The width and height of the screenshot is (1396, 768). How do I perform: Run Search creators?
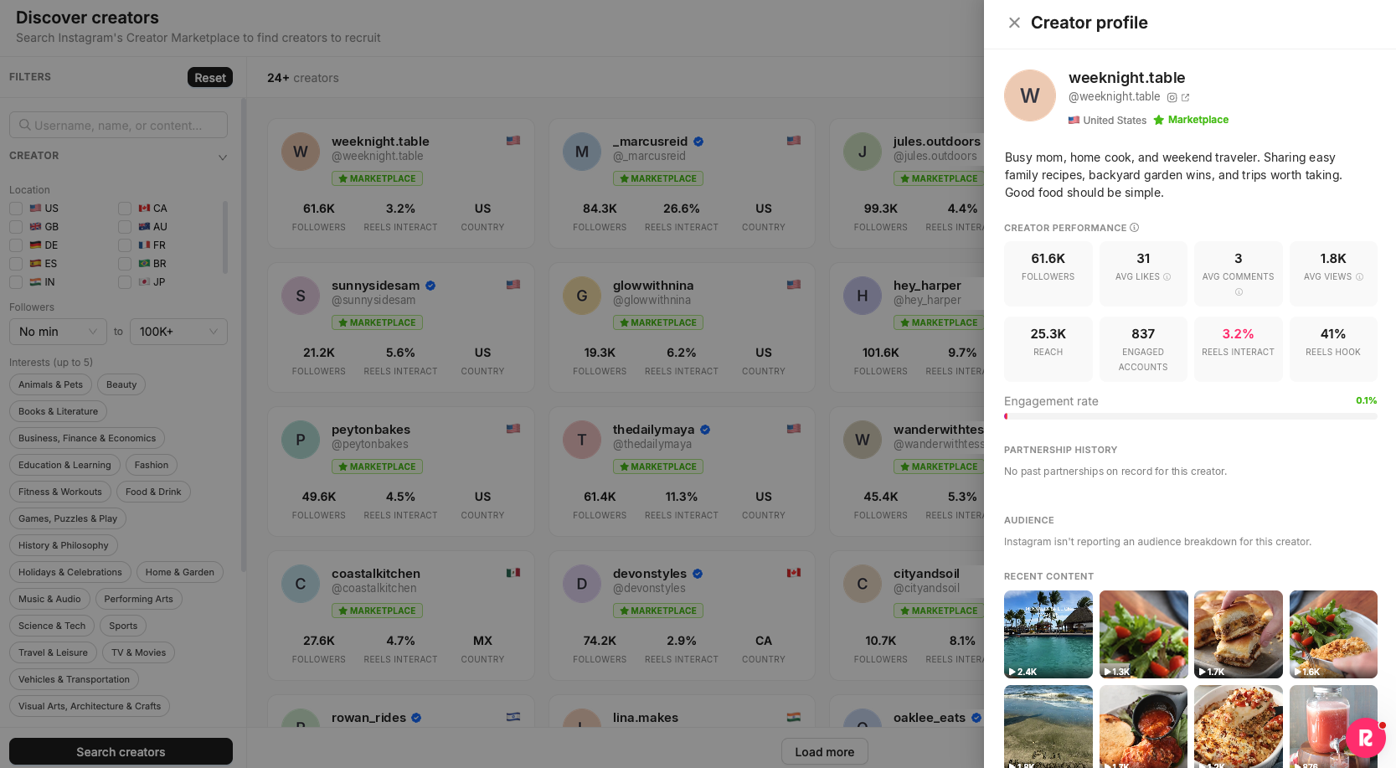[x=121, y=751]
